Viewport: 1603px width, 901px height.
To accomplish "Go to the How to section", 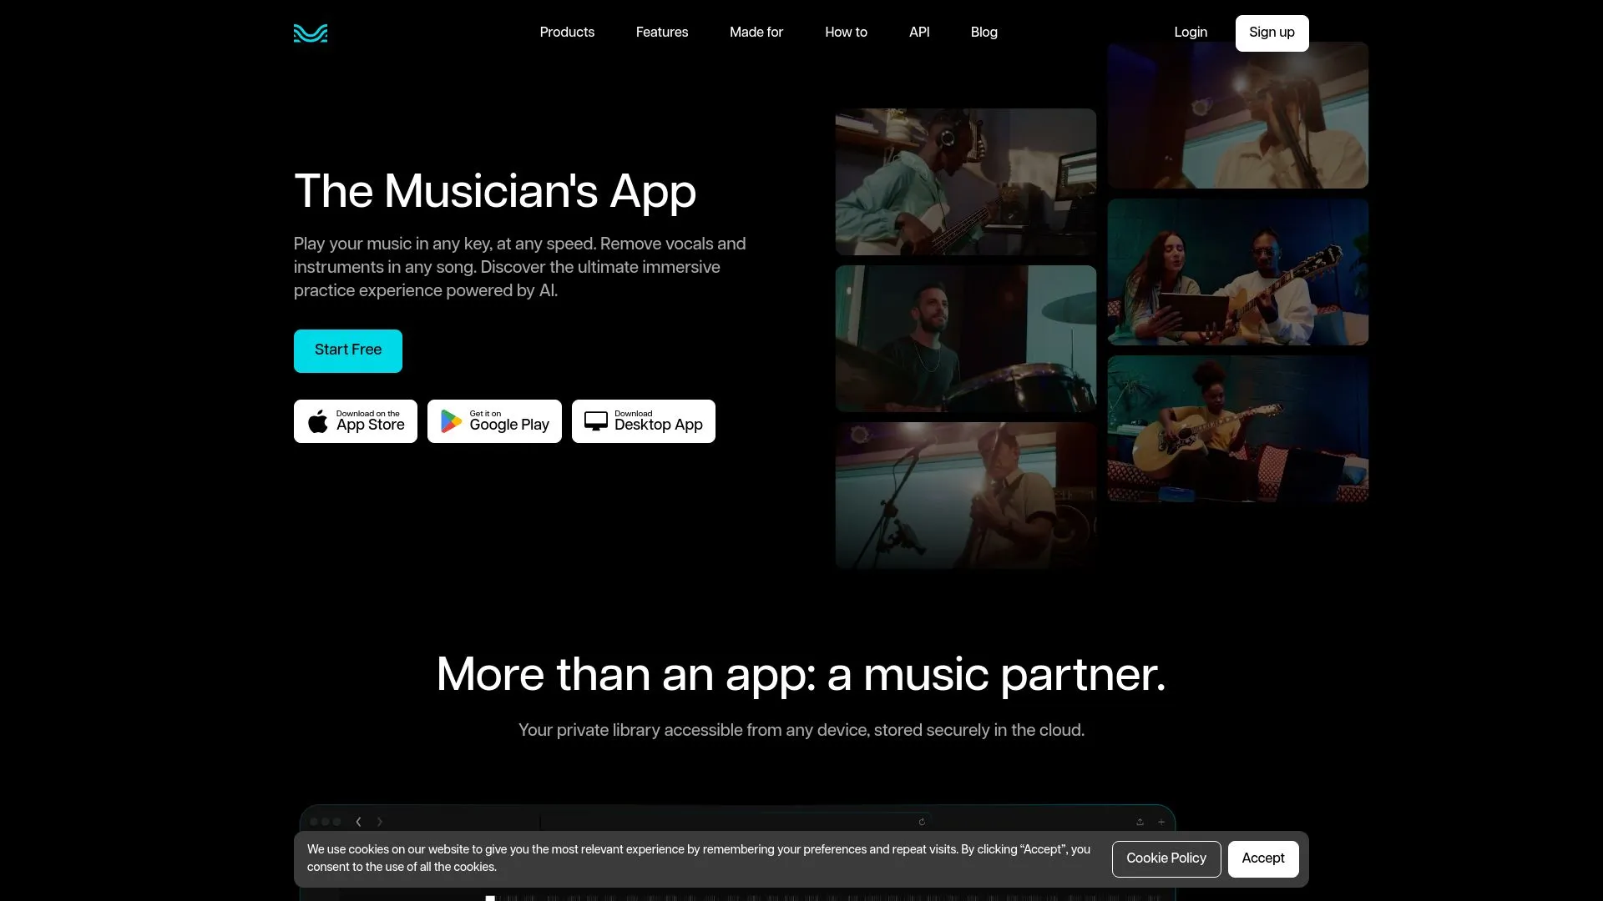I will 846,33.
